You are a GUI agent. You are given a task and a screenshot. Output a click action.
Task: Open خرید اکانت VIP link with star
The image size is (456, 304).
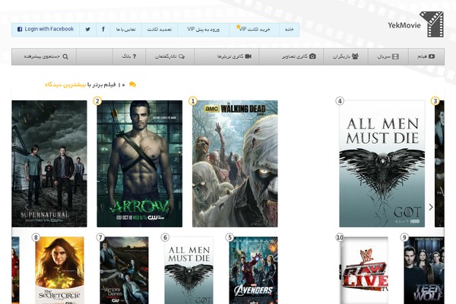tap(254, 30)
